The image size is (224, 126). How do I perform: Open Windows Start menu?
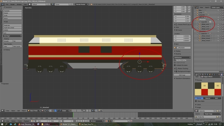click(x=2, y=124)
